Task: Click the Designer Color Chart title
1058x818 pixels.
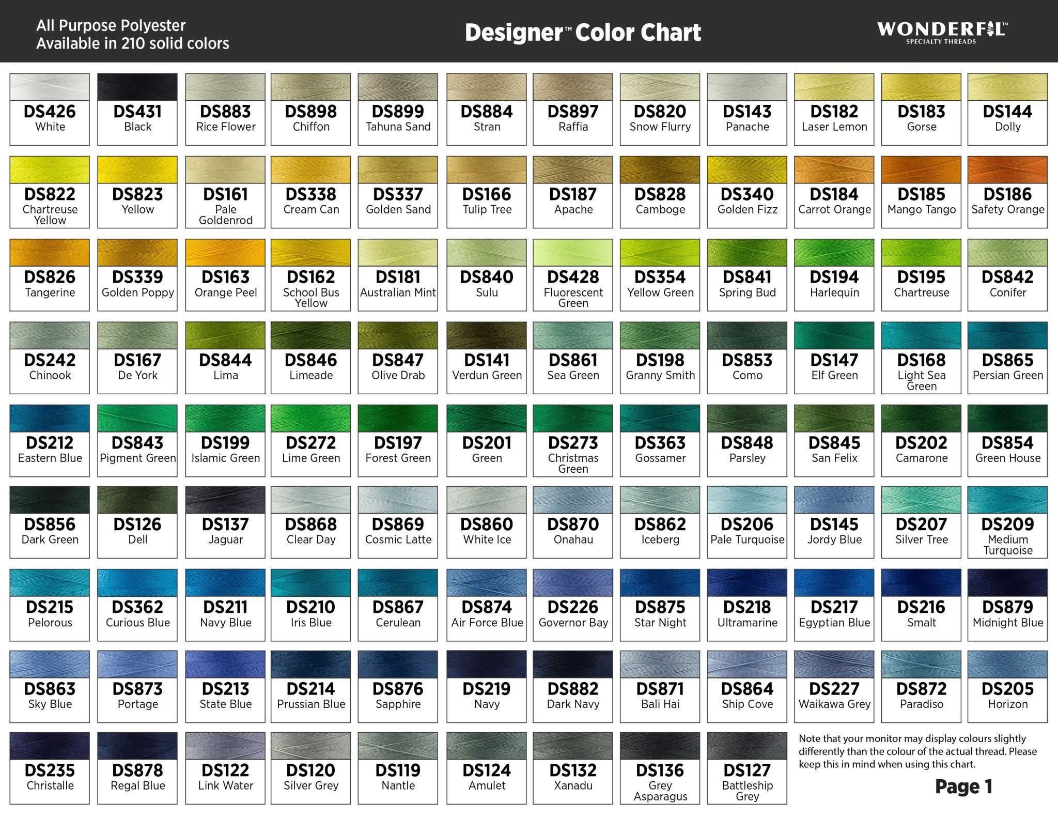Action: click(583, 33)
